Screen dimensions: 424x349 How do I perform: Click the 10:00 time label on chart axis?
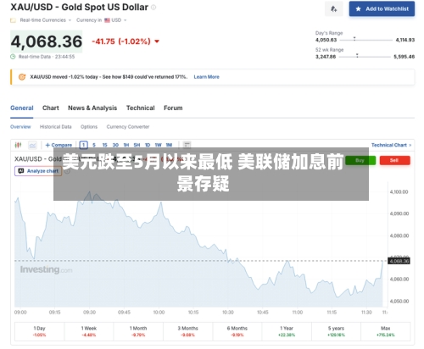pyautogui.click(x=159, y=313)
